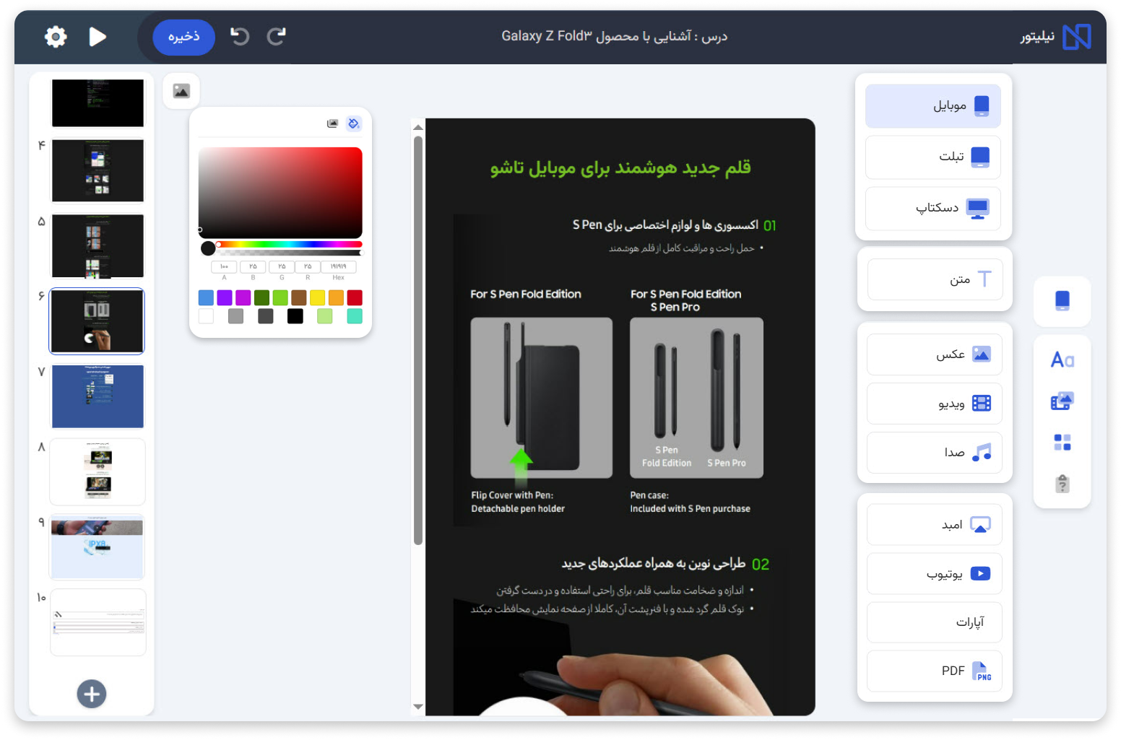This screenshot has width=1121, height=740.
Task: Pick the turquoise color swatch
Action: pyautogui.click(x=355, y=316)
